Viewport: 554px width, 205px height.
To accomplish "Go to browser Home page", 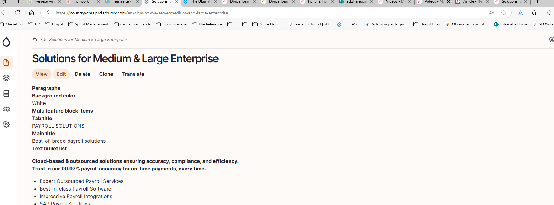I will tap(31, 13).
